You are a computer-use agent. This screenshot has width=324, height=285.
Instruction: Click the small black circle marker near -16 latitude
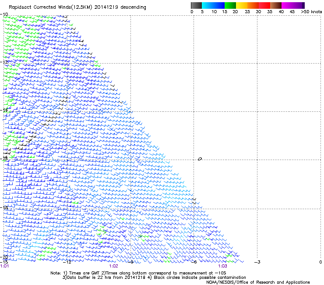pos(200,159)
